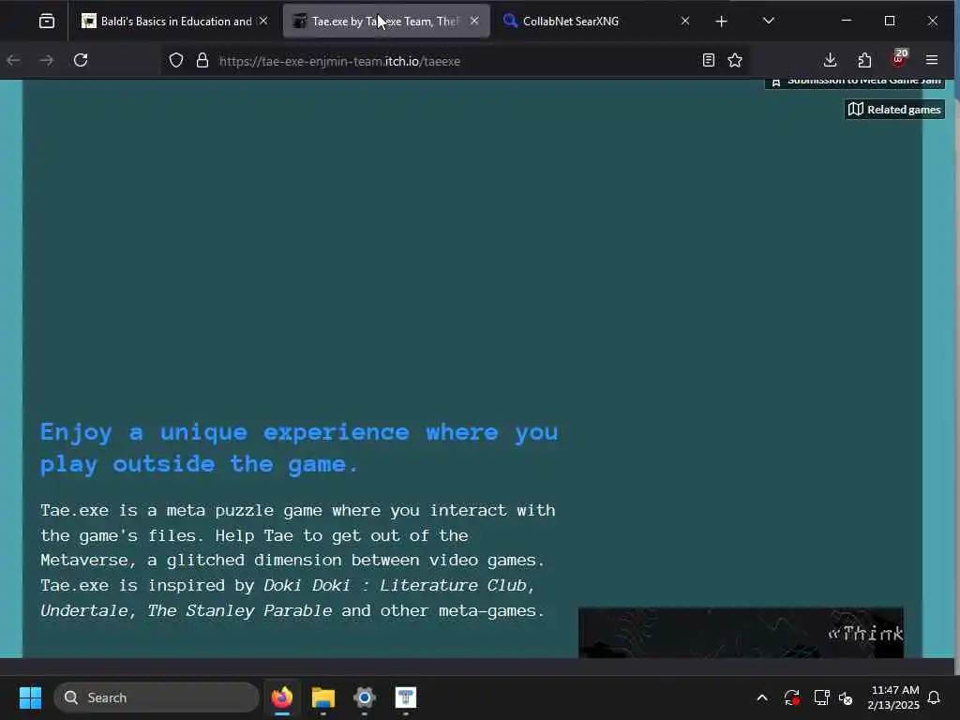This screenshot has height=720, width=960.
Task: Click Submission to Meta Game Jam link
Action: click(x=855, y=83)
